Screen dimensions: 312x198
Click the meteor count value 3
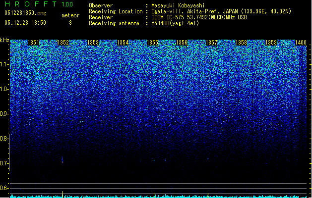point(70,23)
